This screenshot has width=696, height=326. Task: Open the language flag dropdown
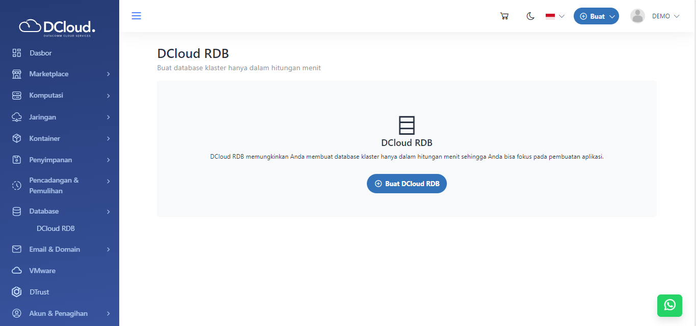(554, 16)
